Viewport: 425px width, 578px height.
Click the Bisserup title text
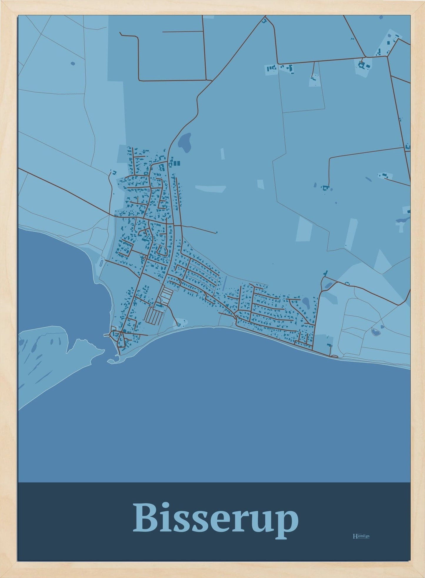pos(216,521)
